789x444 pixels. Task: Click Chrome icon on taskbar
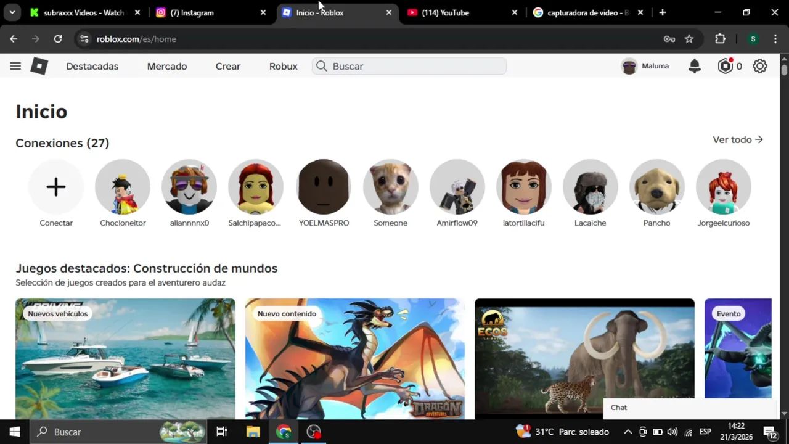(x=284, y=432)
